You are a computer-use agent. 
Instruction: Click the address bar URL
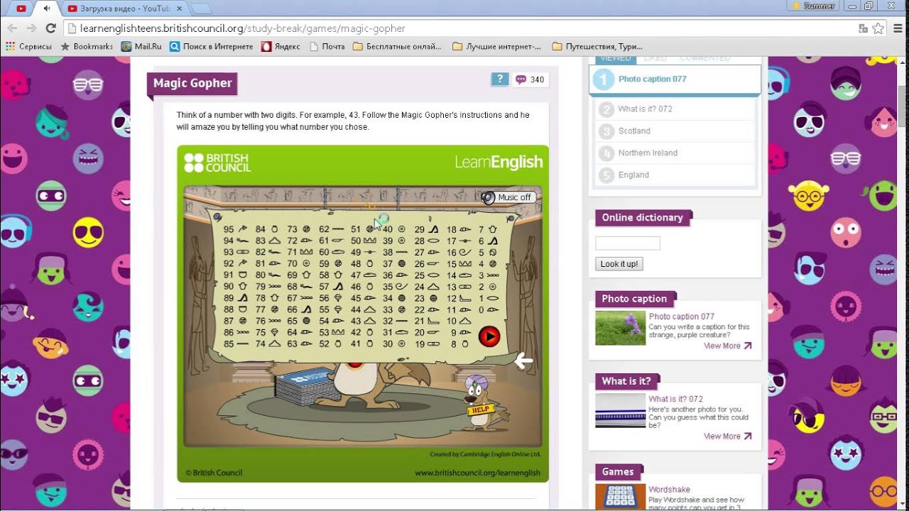244,28
